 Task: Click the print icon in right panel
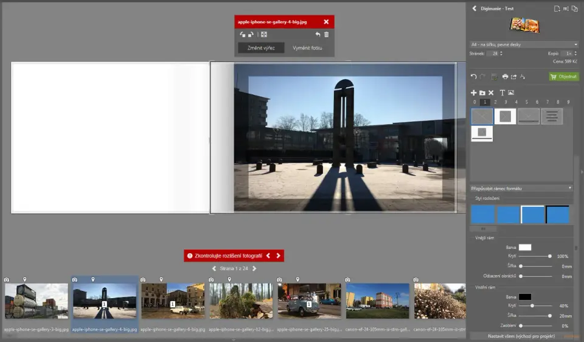(505, 77)
